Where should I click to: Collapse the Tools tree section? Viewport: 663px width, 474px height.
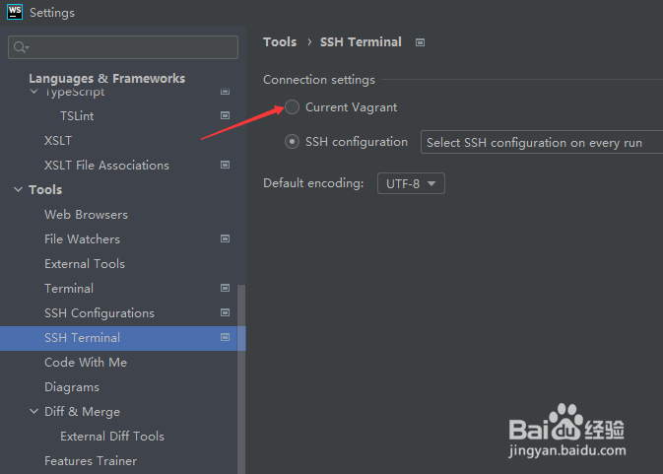pyautogui.click(x=18, y=190)
